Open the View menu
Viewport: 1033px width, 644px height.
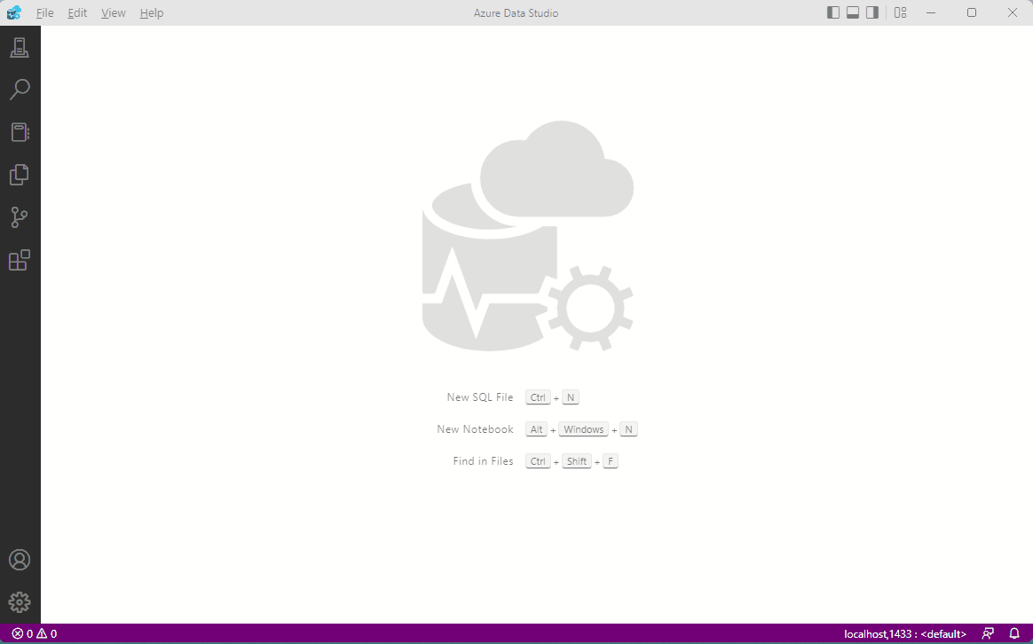click(x=114, y=13)
